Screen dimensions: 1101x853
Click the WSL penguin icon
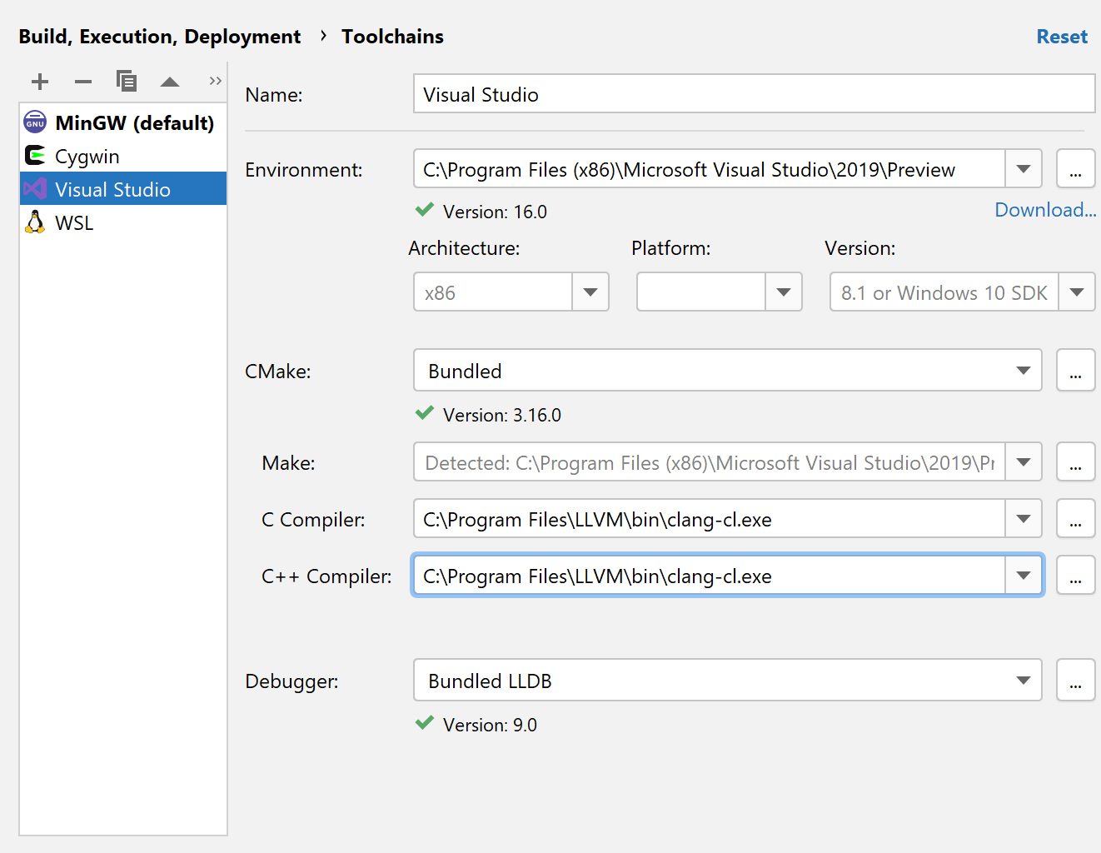[x=35, y=222]
